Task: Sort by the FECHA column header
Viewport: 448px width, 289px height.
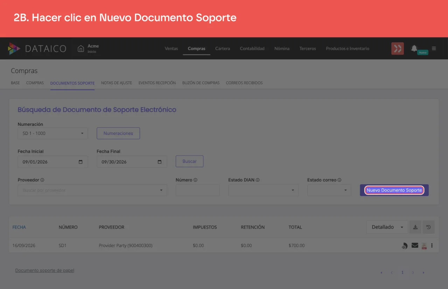Action: coord(19,227)
